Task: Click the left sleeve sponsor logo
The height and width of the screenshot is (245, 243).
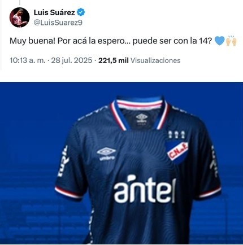Action: 63,161
